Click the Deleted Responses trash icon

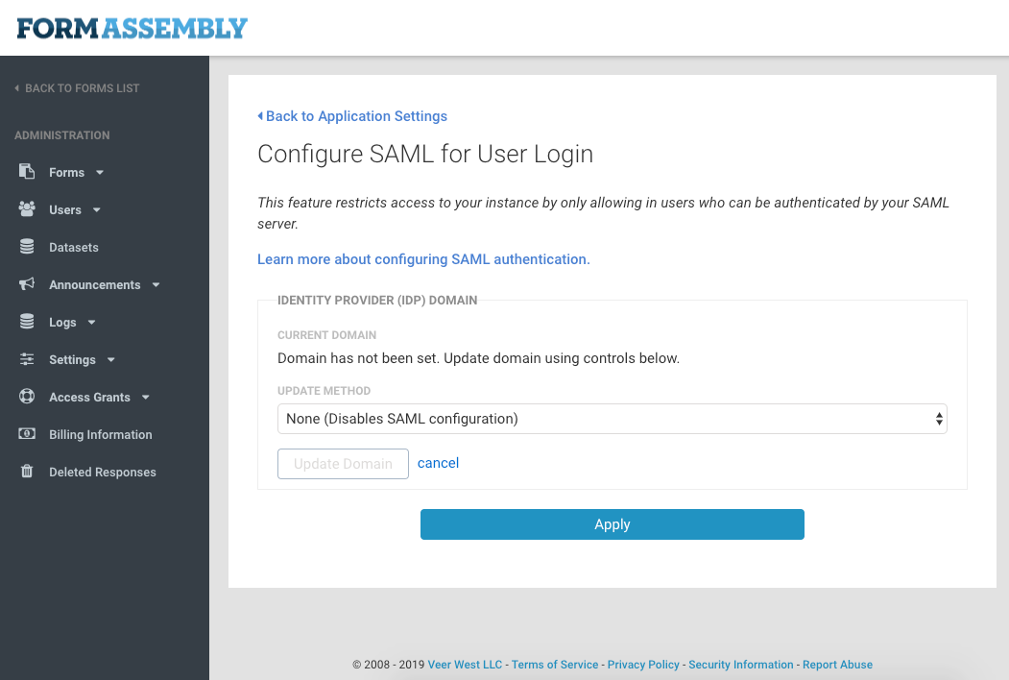(x=26, y=472)
